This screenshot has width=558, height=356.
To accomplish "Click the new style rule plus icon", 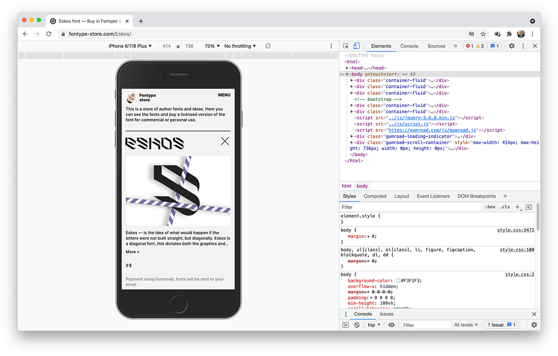I will [518, 207].
